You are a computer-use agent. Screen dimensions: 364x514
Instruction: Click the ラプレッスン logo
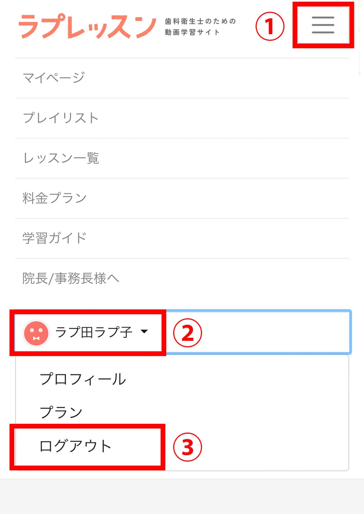coord(87,26)
